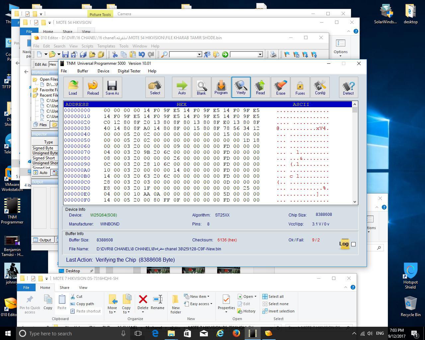
Task: Click the New folder button
Action: (176, 304)
